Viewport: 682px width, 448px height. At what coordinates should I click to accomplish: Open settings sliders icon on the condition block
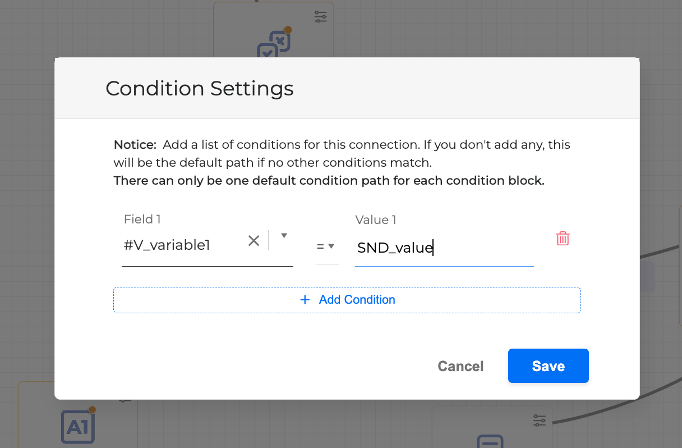click(320, 17)
